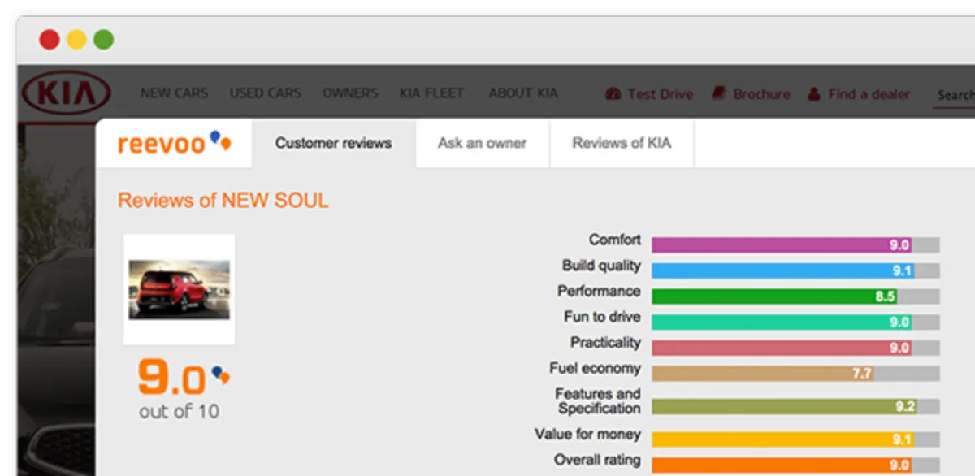Click the Fuel economy rating bar
The height and width of the screenshot is (476, 975).
click(x=795, y=374)
